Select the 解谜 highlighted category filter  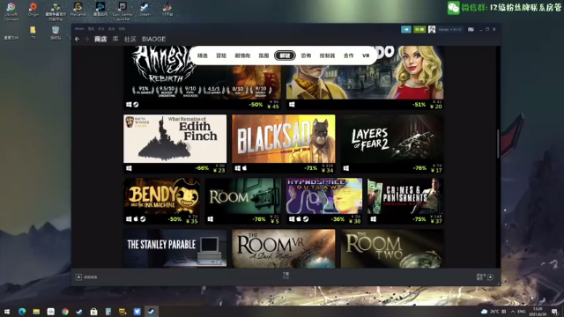285,55
